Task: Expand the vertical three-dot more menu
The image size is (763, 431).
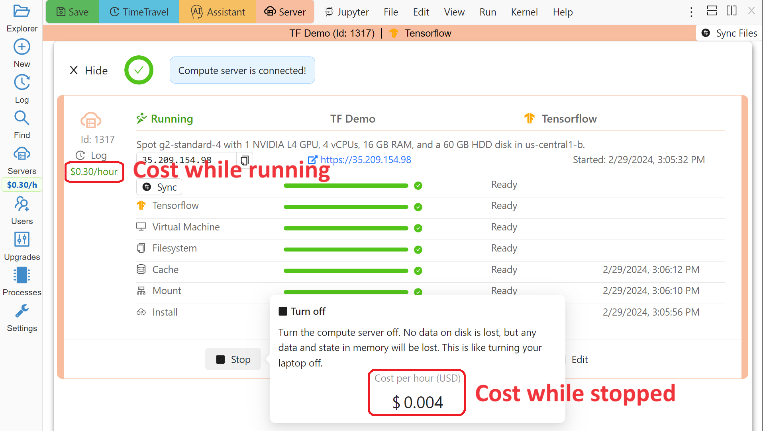Action: 691,12
